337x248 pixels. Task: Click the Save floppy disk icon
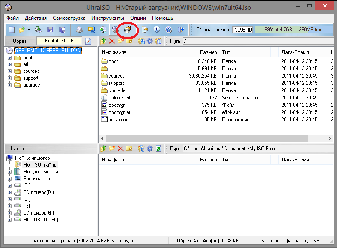(x=50, y=30)
